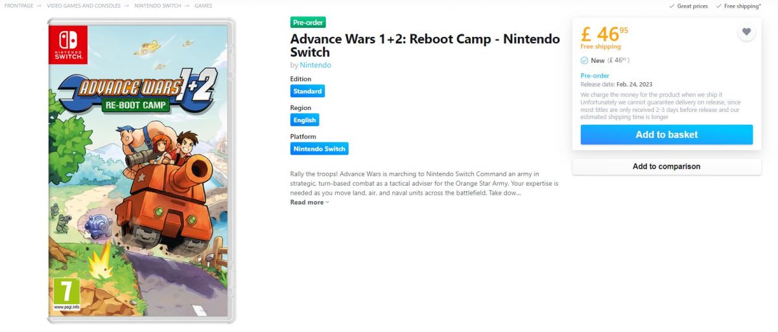Go to Video Games and Consoles breadcrumb
The width and height of the screenshot is (778, 332).
point(84,6)
